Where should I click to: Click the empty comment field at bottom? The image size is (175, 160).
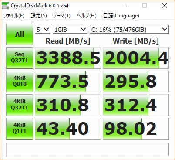[x=87, y=150]
